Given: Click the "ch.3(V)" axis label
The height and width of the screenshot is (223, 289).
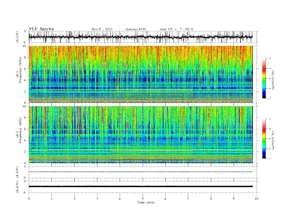Looking at the screenshot, I should pyautogui.click(x=18, y=172).
